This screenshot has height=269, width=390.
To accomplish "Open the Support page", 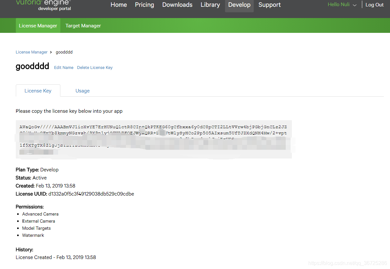I will point(270,5).
